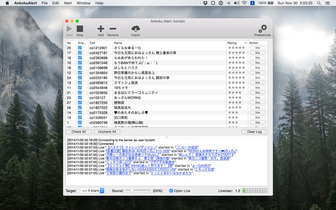Set rating stars for おっさんWORKS row
Screen dimensions: 336x210
point(235,97)
